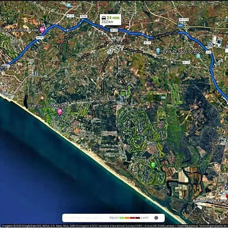
Task: Click the San Lorenzo Golf Course text label
Action: pyautogui.click(x=179, y=165)
